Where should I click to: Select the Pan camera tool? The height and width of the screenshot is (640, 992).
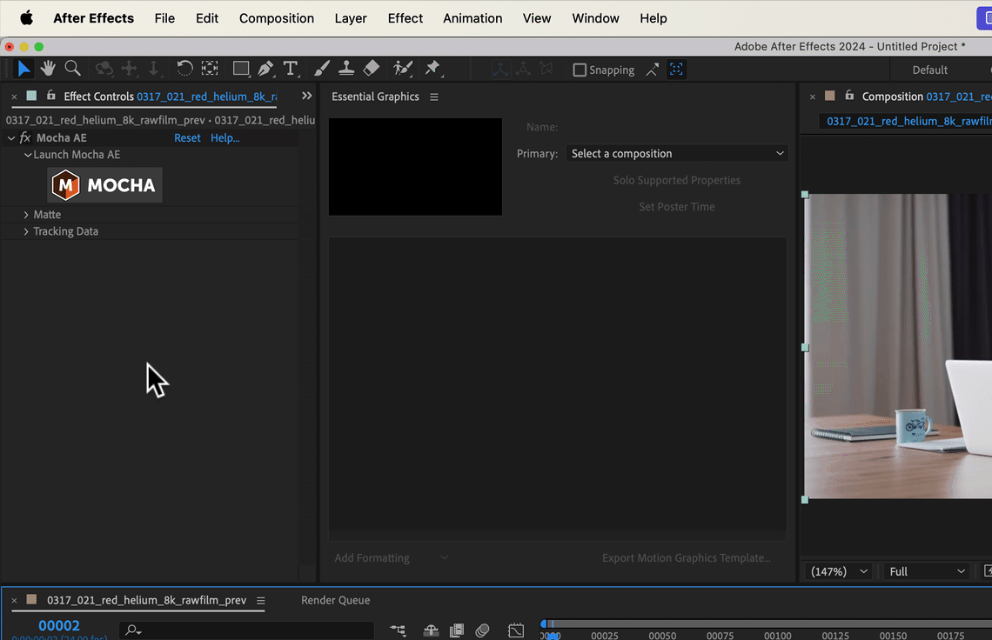coord(129,69)
